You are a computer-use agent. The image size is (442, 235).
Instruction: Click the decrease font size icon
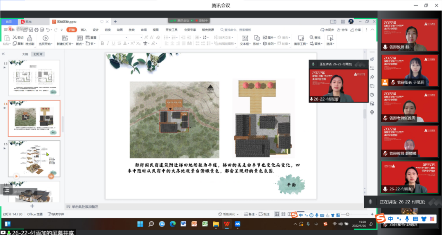point(152,38)
